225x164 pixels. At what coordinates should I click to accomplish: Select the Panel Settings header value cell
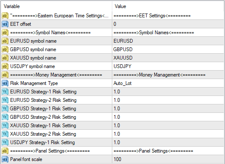[168, 151]
